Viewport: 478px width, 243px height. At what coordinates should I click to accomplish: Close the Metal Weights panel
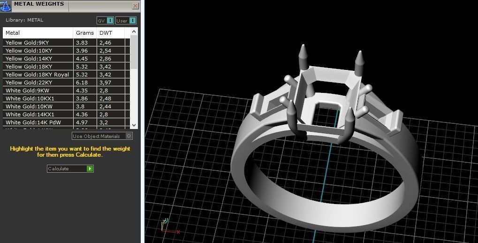136,6
